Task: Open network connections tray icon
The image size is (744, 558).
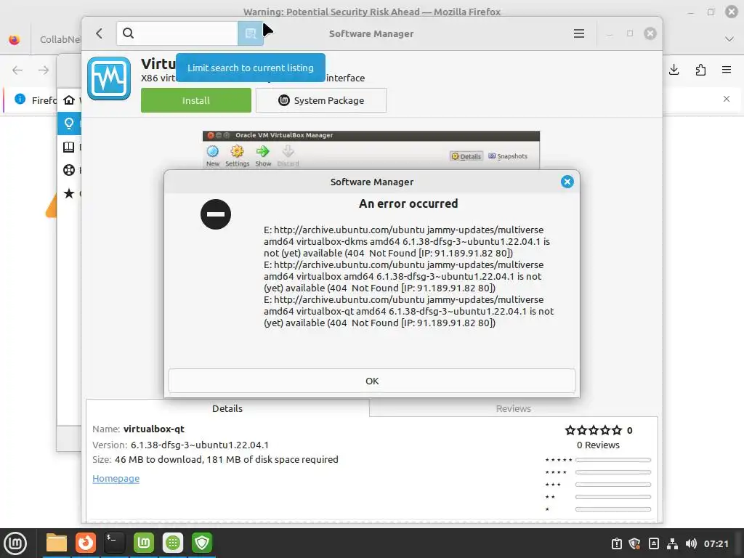Action: [672, 543]
